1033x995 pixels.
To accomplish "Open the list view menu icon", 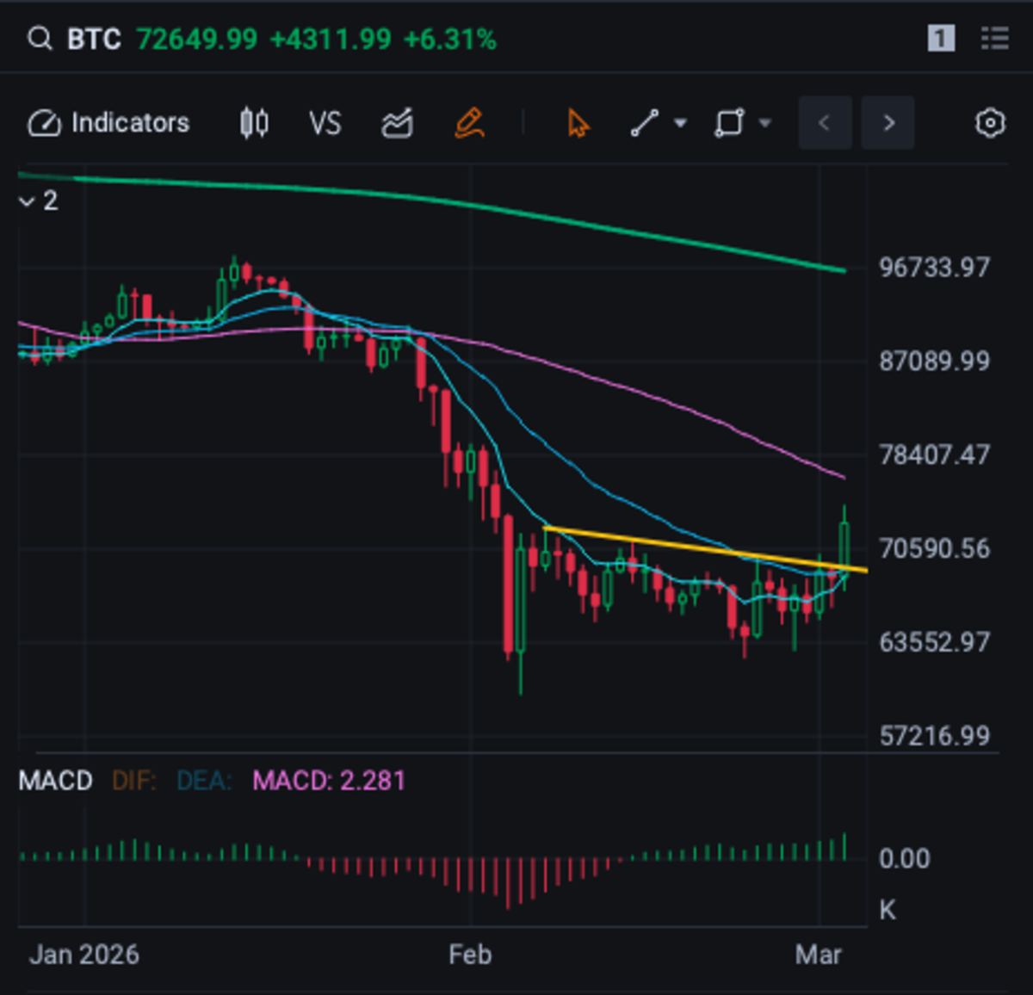I will [x=994, y=39].
